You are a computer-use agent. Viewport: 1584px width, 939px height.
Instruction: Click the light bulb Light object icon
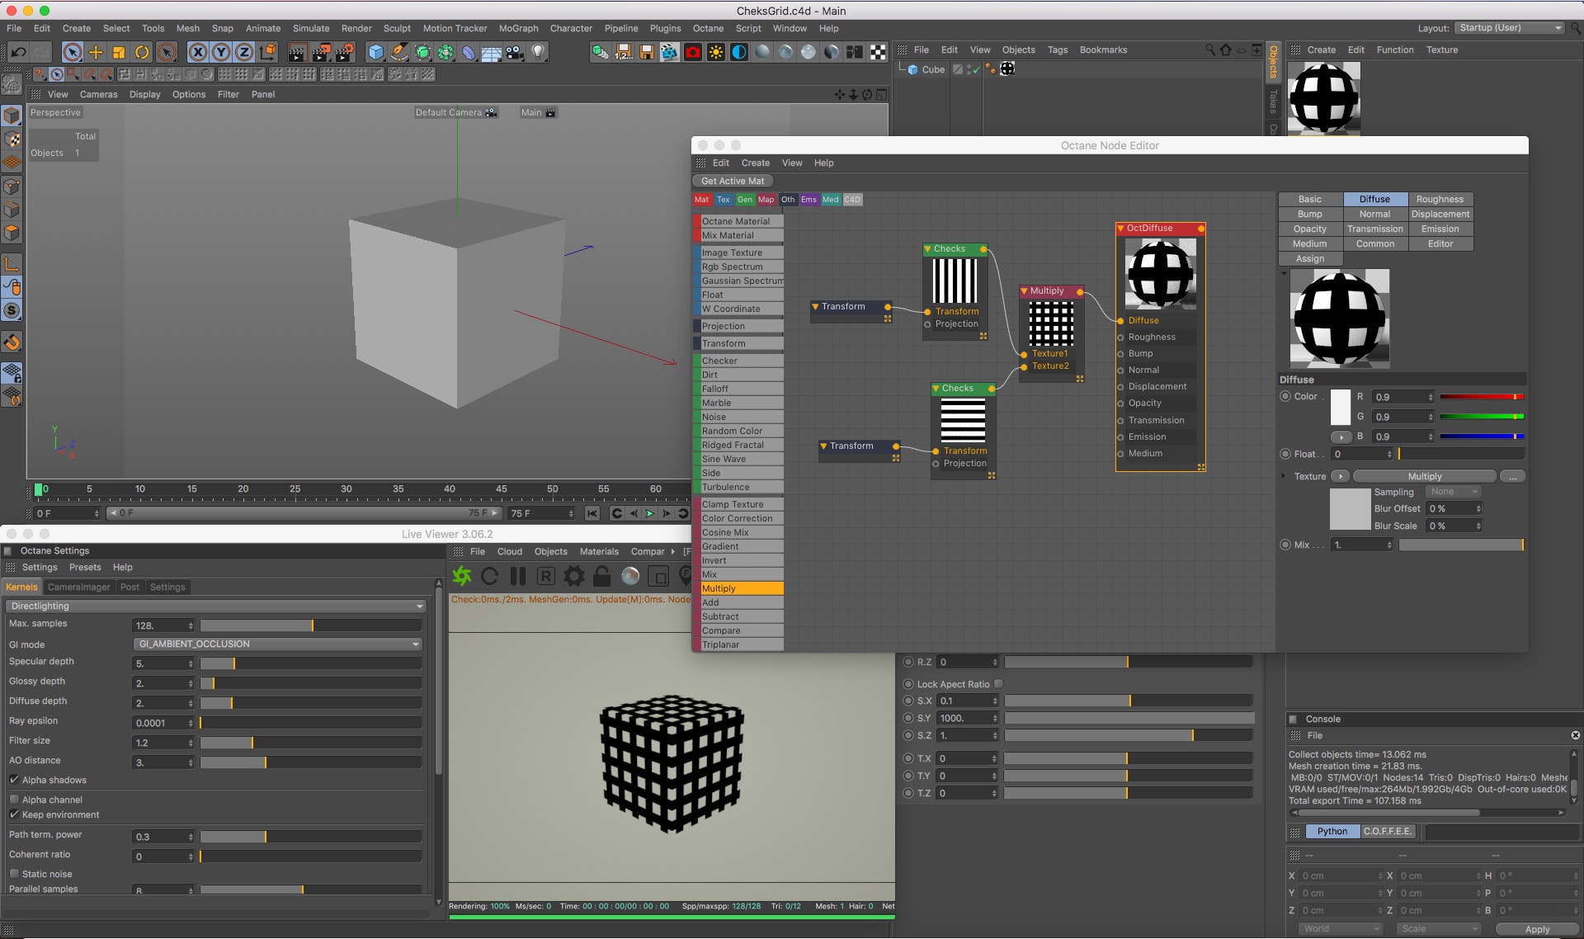pos(538,52)
